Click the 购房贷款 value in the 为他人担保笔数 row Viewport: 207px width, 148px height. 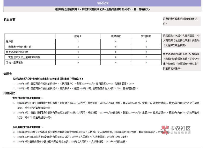116,62
